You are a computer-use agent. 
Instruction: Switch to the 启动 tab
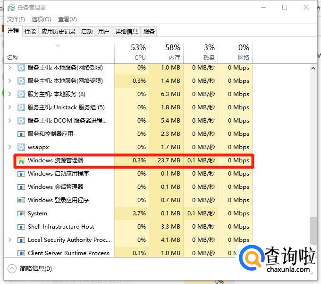click(86, 32)
